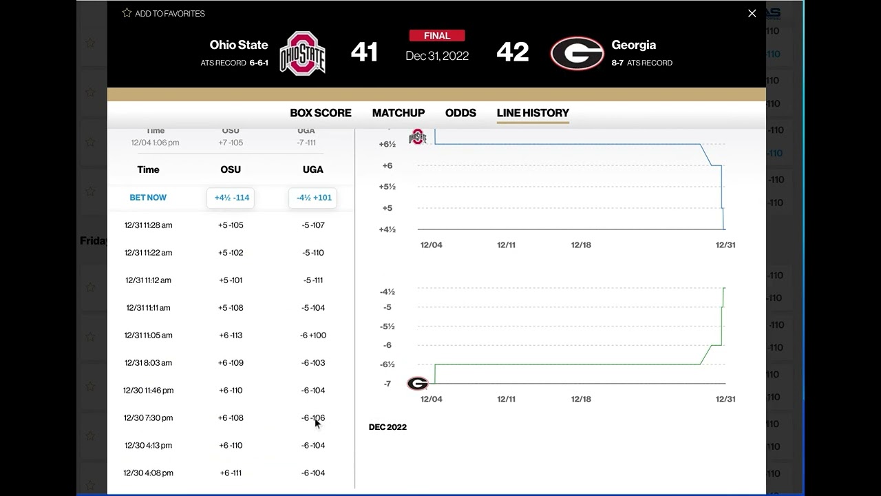Click the 12/31 11:28 am line row
This screenshot has width=881, height=496.
[x=231, y=225]
